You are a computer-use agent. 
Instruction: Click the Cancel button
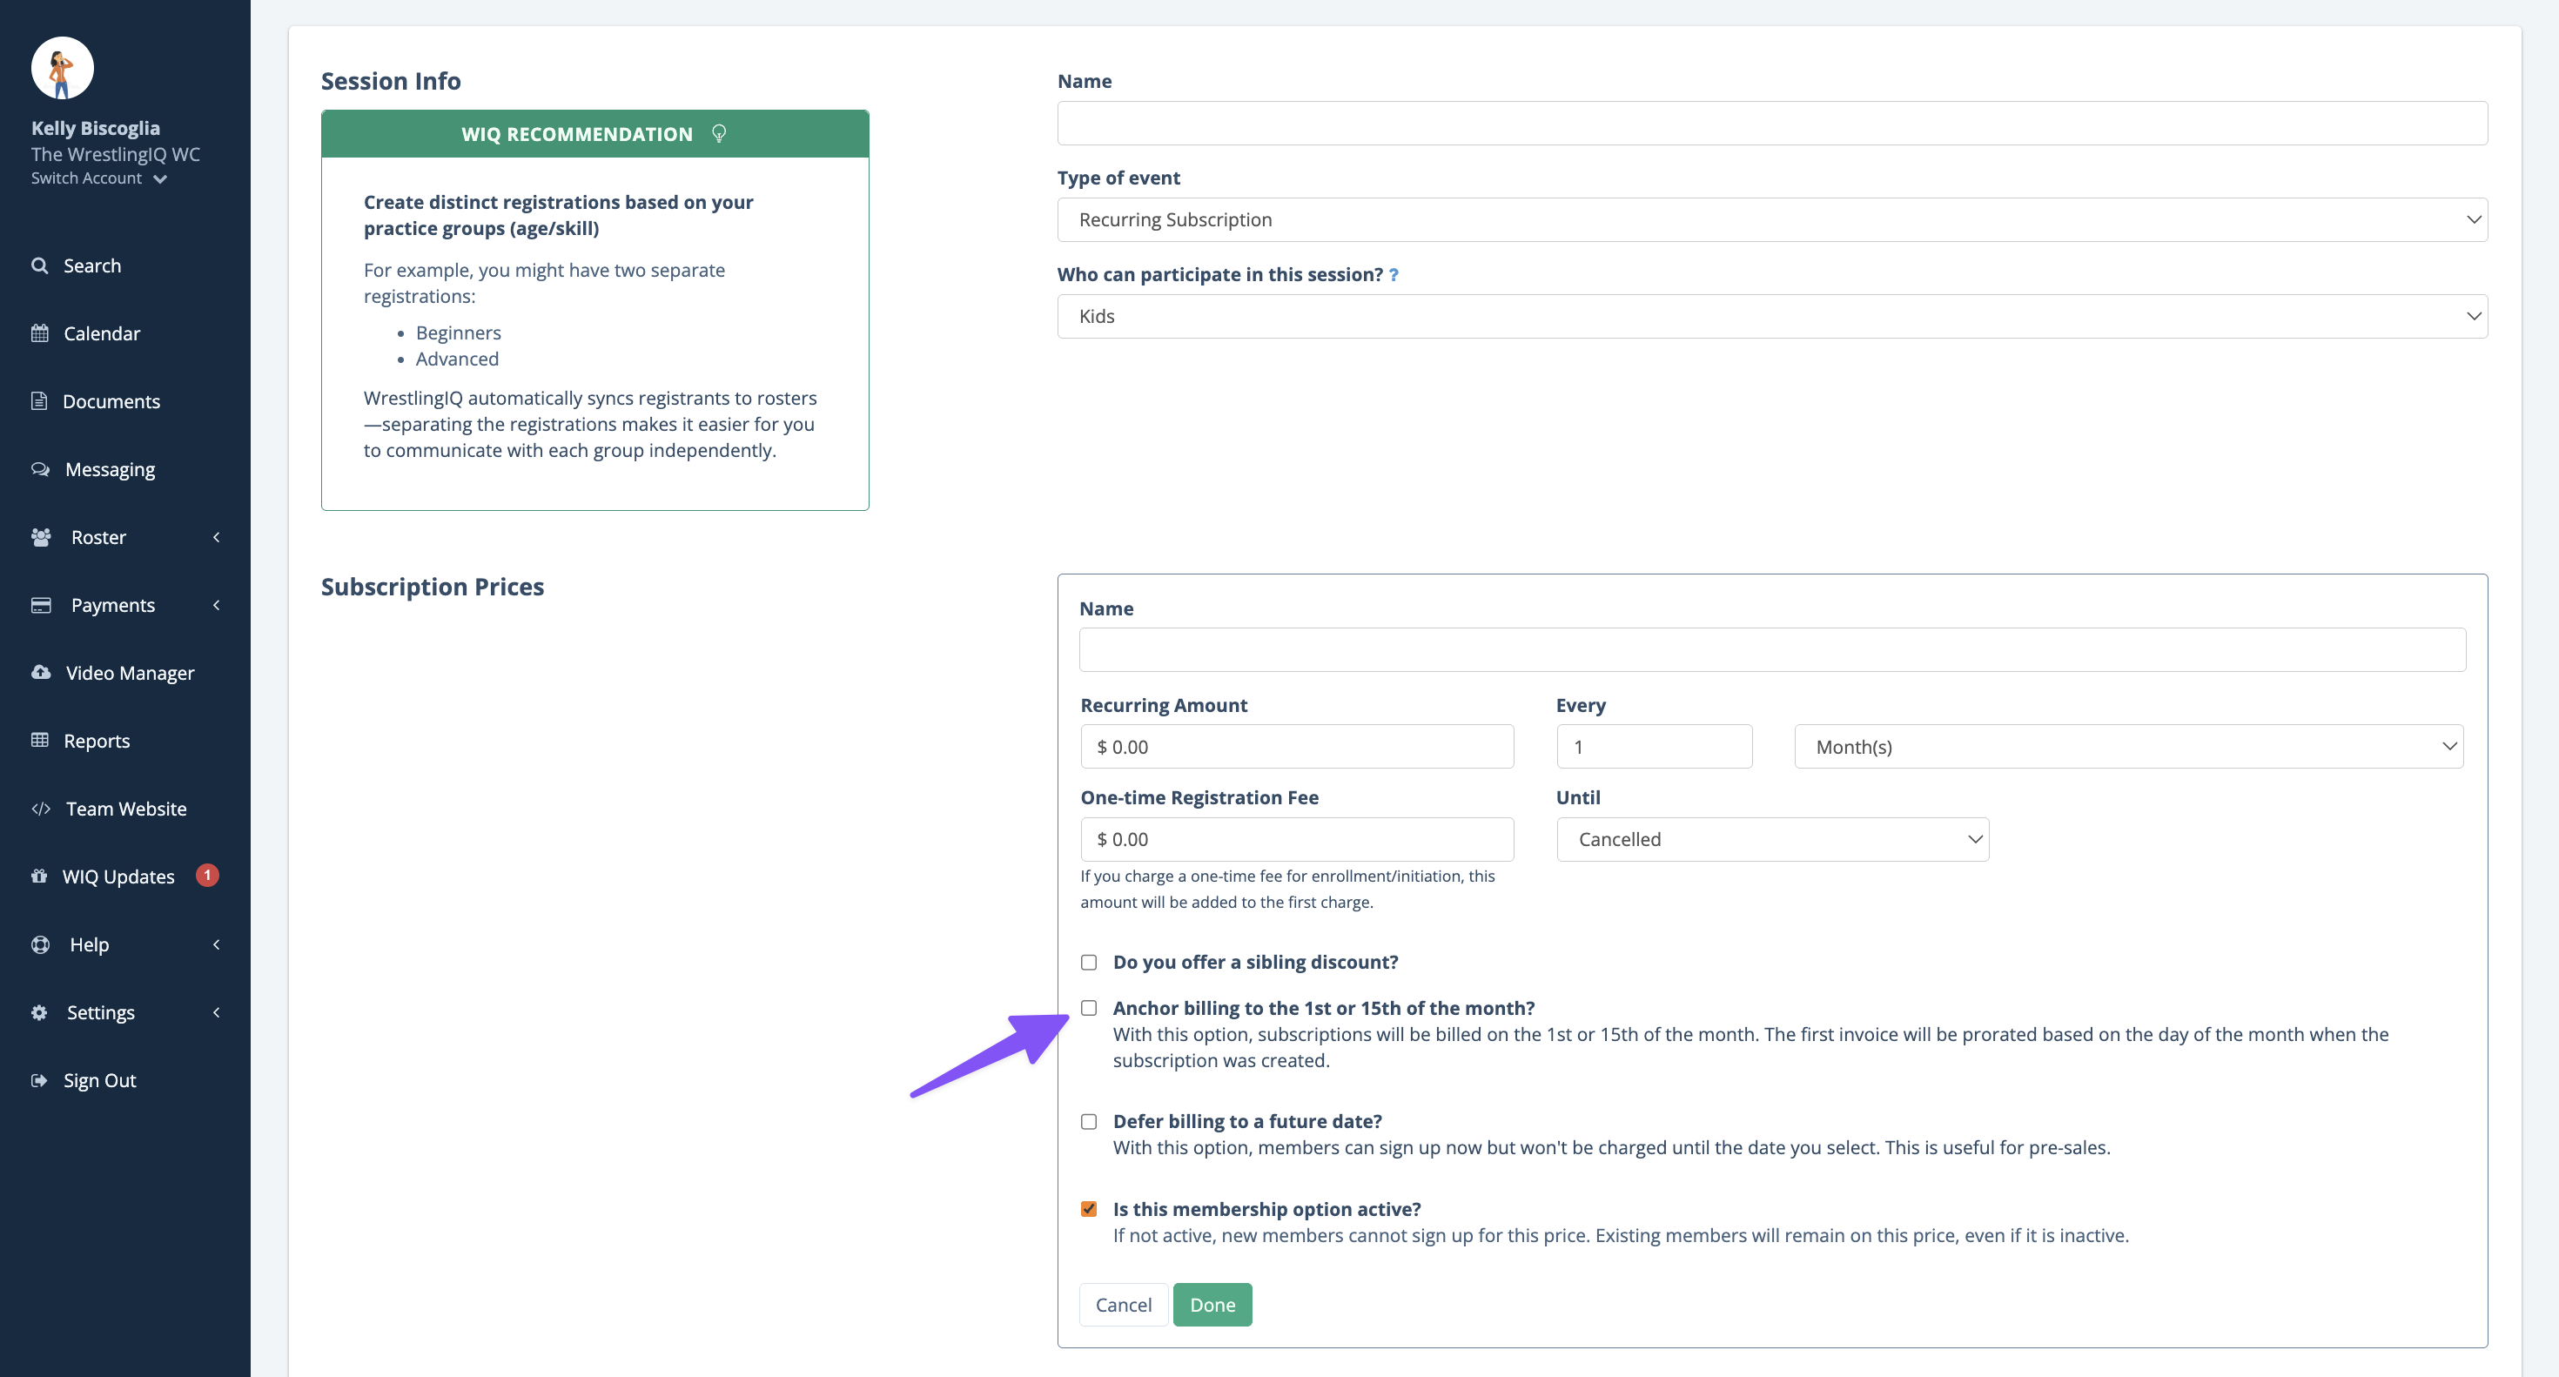[x=1123, y=1305]
